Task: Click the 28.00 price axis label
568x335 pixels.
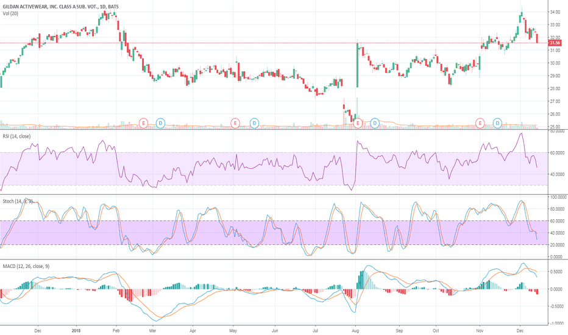Action: (x=555, y=88)
